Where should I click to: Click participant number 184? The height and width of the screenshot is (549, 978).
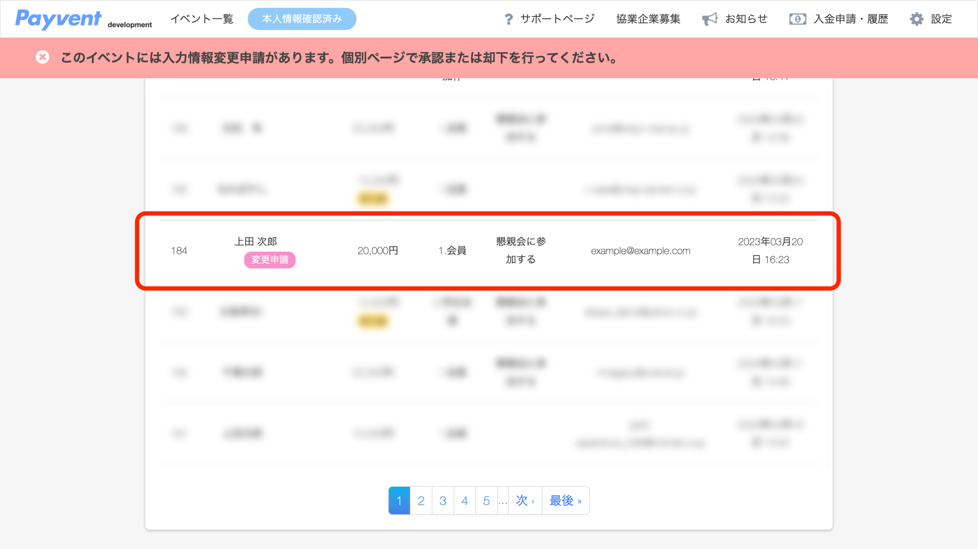click(x=179, y=251)
